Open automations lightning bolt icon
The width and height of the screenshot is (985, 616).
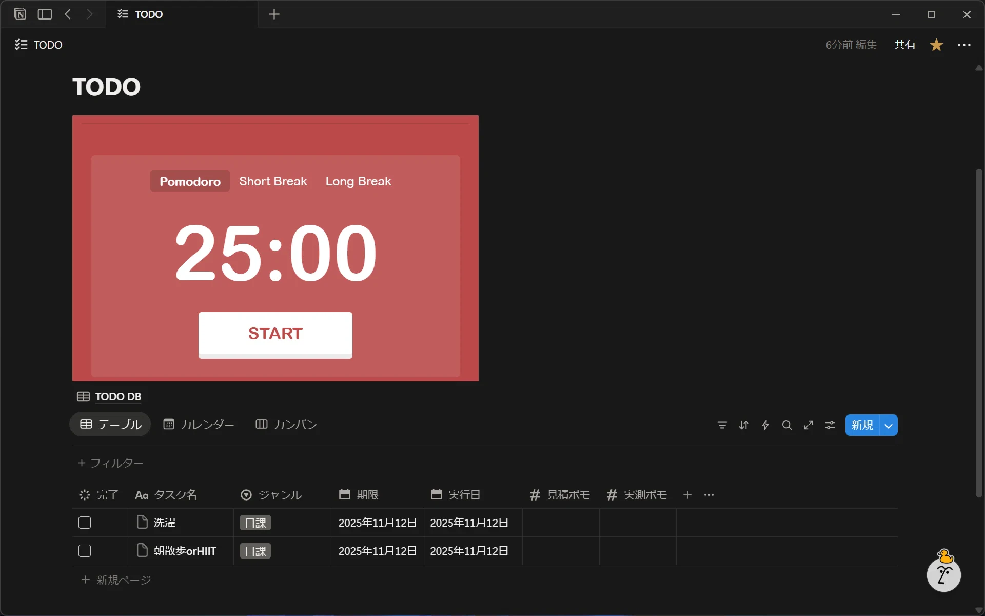(x=765, y=425)
